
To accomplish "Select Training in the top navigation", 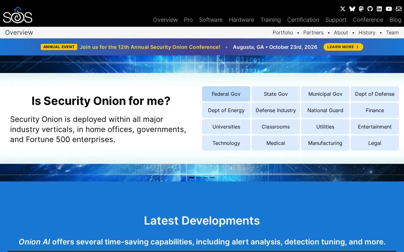I will click(270, 20).
